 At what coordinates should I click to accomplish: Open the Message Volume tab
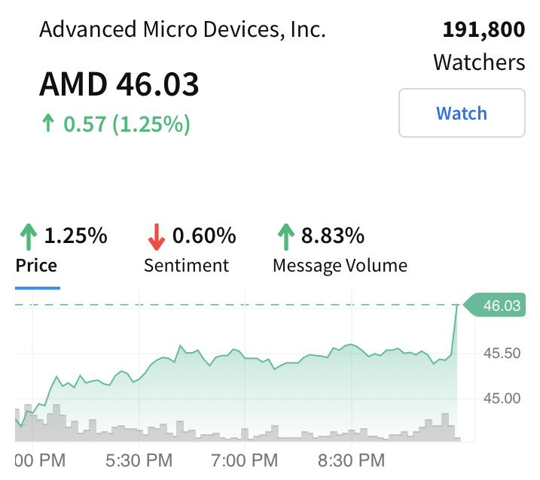pos(340,266)
